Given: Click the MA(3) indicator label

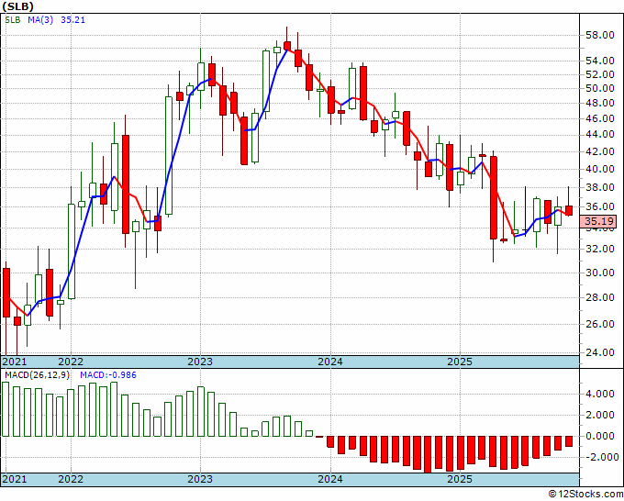Looking at the screenshot, I should pyautogui.click(x=40, y=20).
